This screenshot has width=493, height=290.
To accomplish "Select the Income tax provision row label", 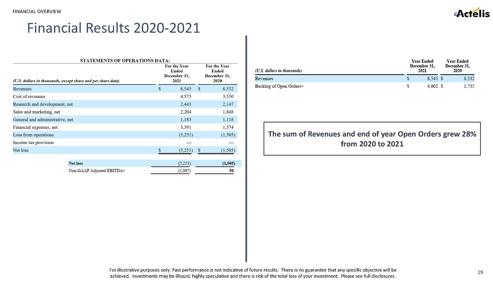I will point(33,142).
